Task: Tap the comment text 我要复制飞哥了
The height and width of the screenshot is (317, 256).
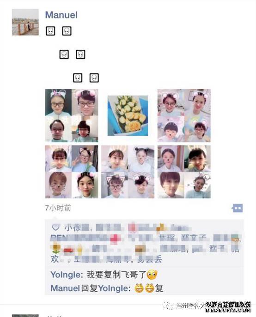Action: tap(116, 275)
